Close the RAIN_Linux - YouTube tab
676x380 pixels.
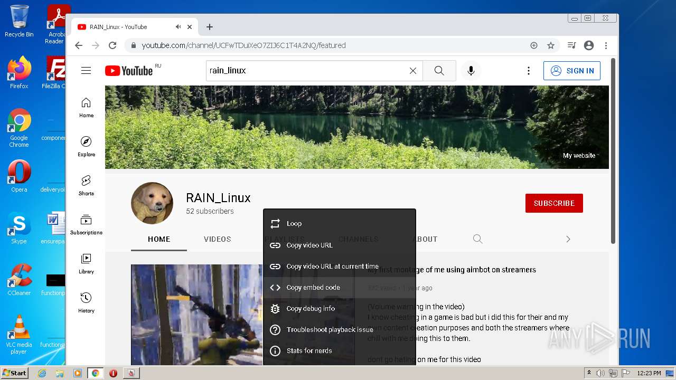190,27
